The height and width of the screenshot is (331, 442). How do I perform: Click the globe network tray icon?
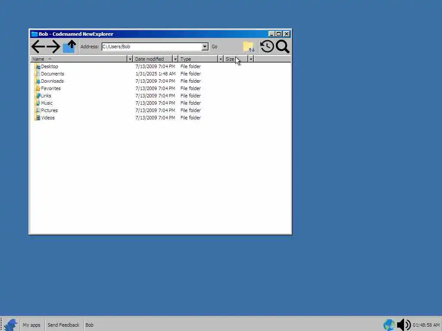tap(389, 325)
